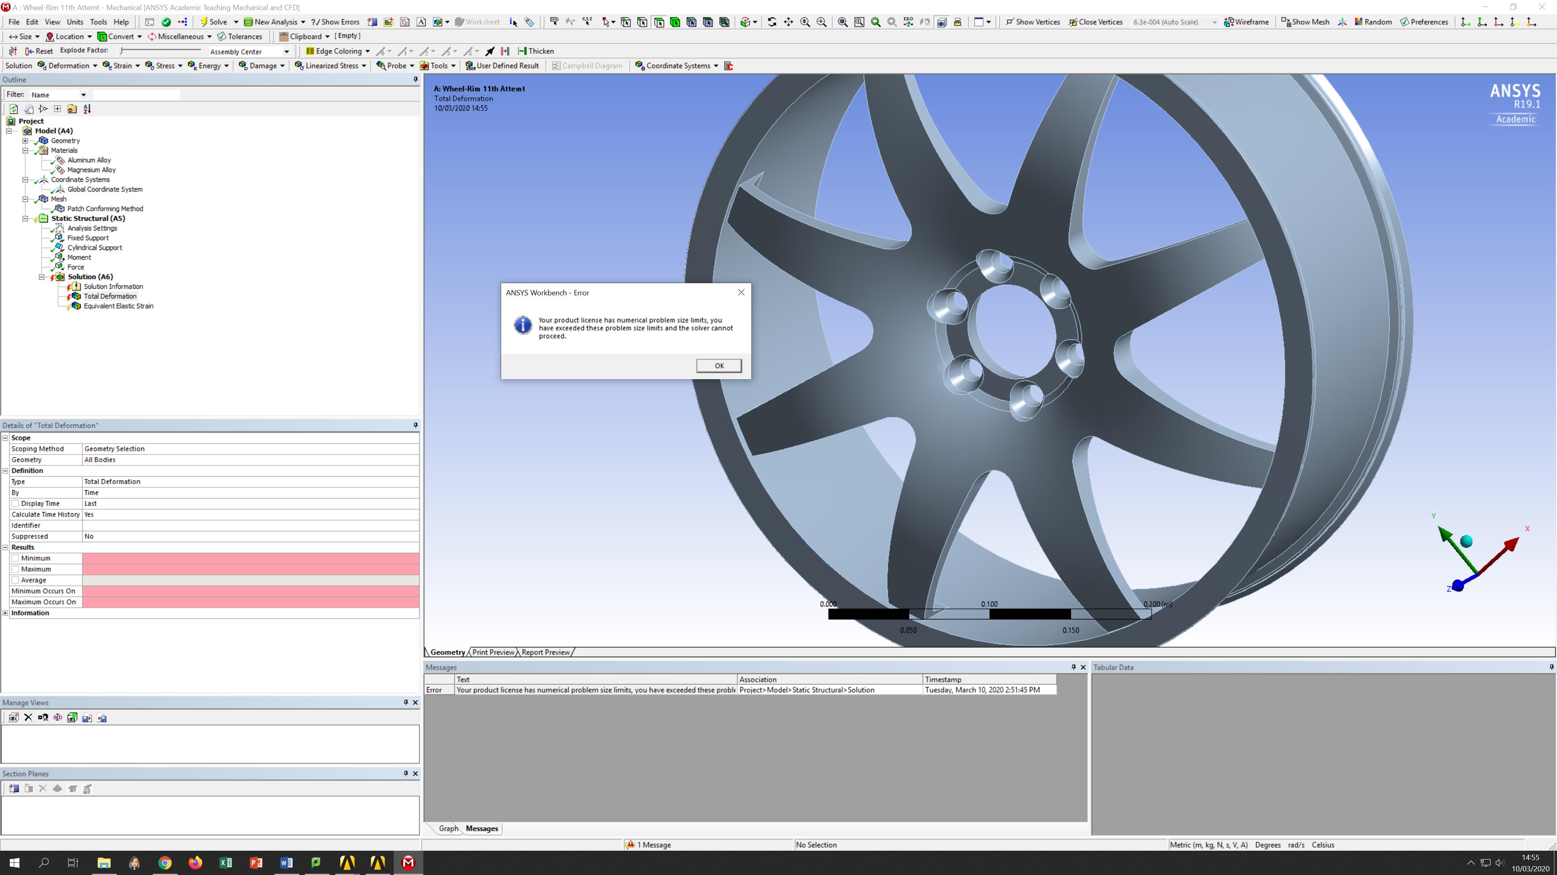The width and height of the screenshot is (1557, 875).
Task: Enable the Average parameter checkbox
Action: point(15,580)
